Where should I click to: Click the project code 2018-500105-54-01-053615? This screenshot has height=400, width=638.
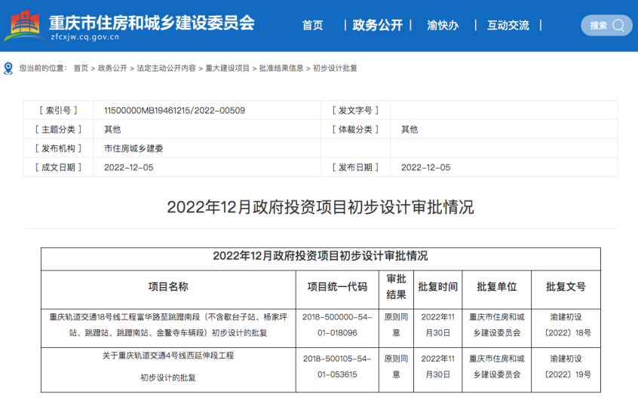coord(337,367)
